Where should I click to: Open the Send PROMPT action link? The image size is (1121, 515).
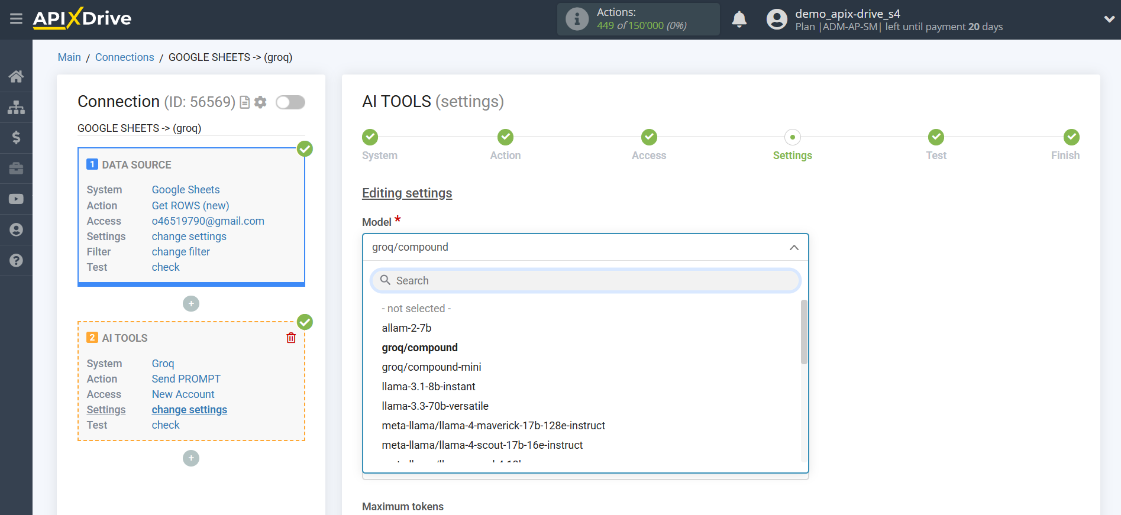pyautogui.click(x=186, y=379)
